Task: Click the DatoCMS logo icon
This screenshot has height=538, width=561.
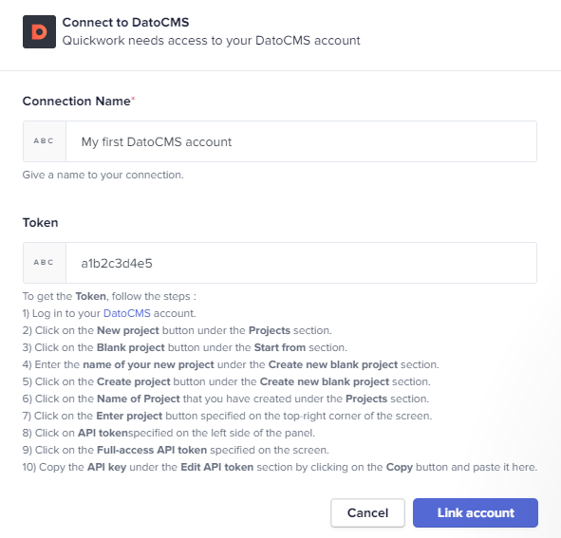Action: point(39,31)
